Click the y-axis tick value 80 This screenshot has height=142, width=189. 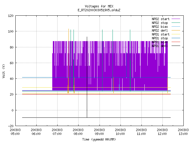(x=12, y=47)
